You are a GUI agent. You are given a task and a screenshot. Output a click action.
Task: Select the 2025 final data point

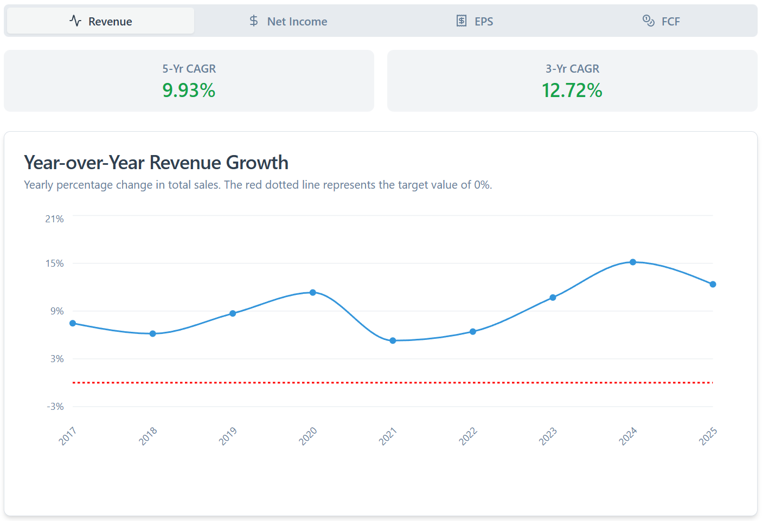pos(713,285)
